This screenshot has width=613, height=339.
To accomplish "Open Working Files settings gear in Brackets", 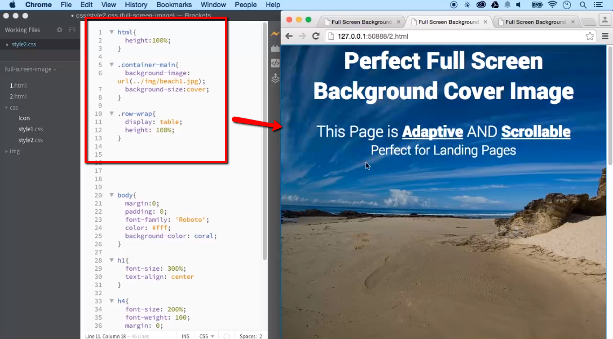I will coord(59,30).
